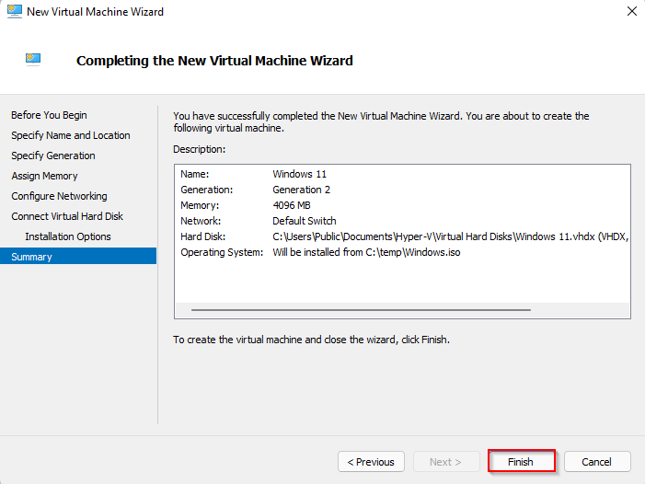645x484 pixels.
Task: Click the greyed-out Next button
Action: pos(444,461)
